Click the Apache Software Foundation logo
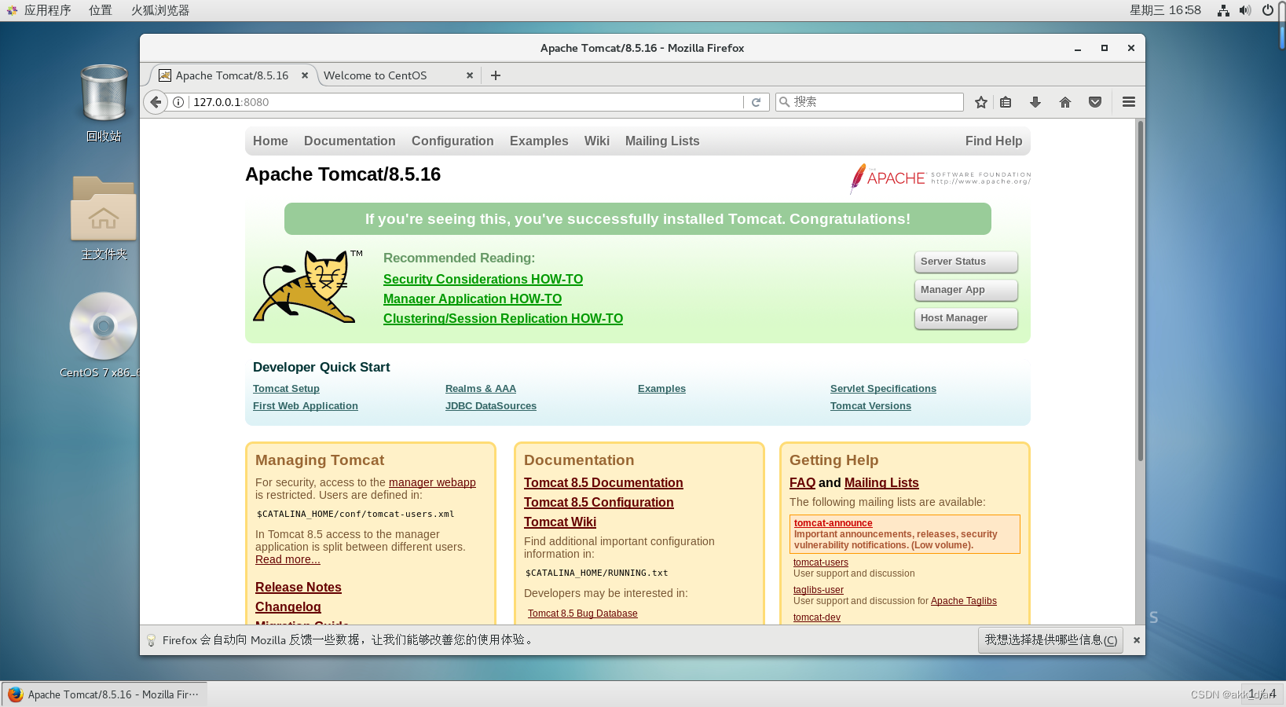1286x707 pixels. click(x=939, y=178)
